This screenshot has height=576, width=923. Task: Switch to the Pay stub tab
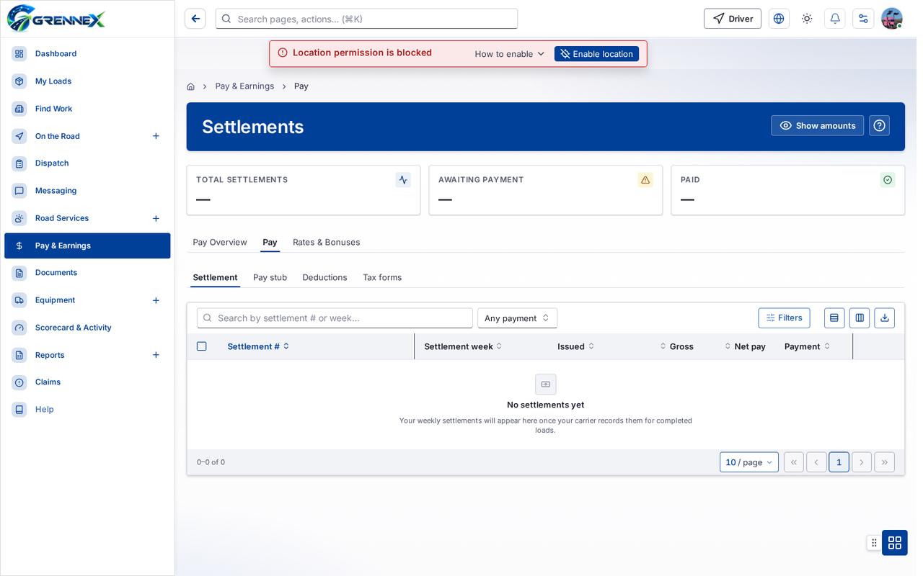click(x=270, y=277)
